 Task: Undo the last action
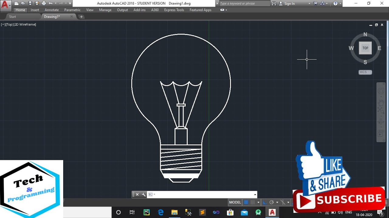(x=50, y=4)
